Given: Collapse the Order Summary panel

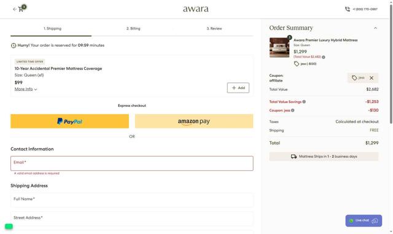Looking at the screenshot, I should click(x=375, y=28).
